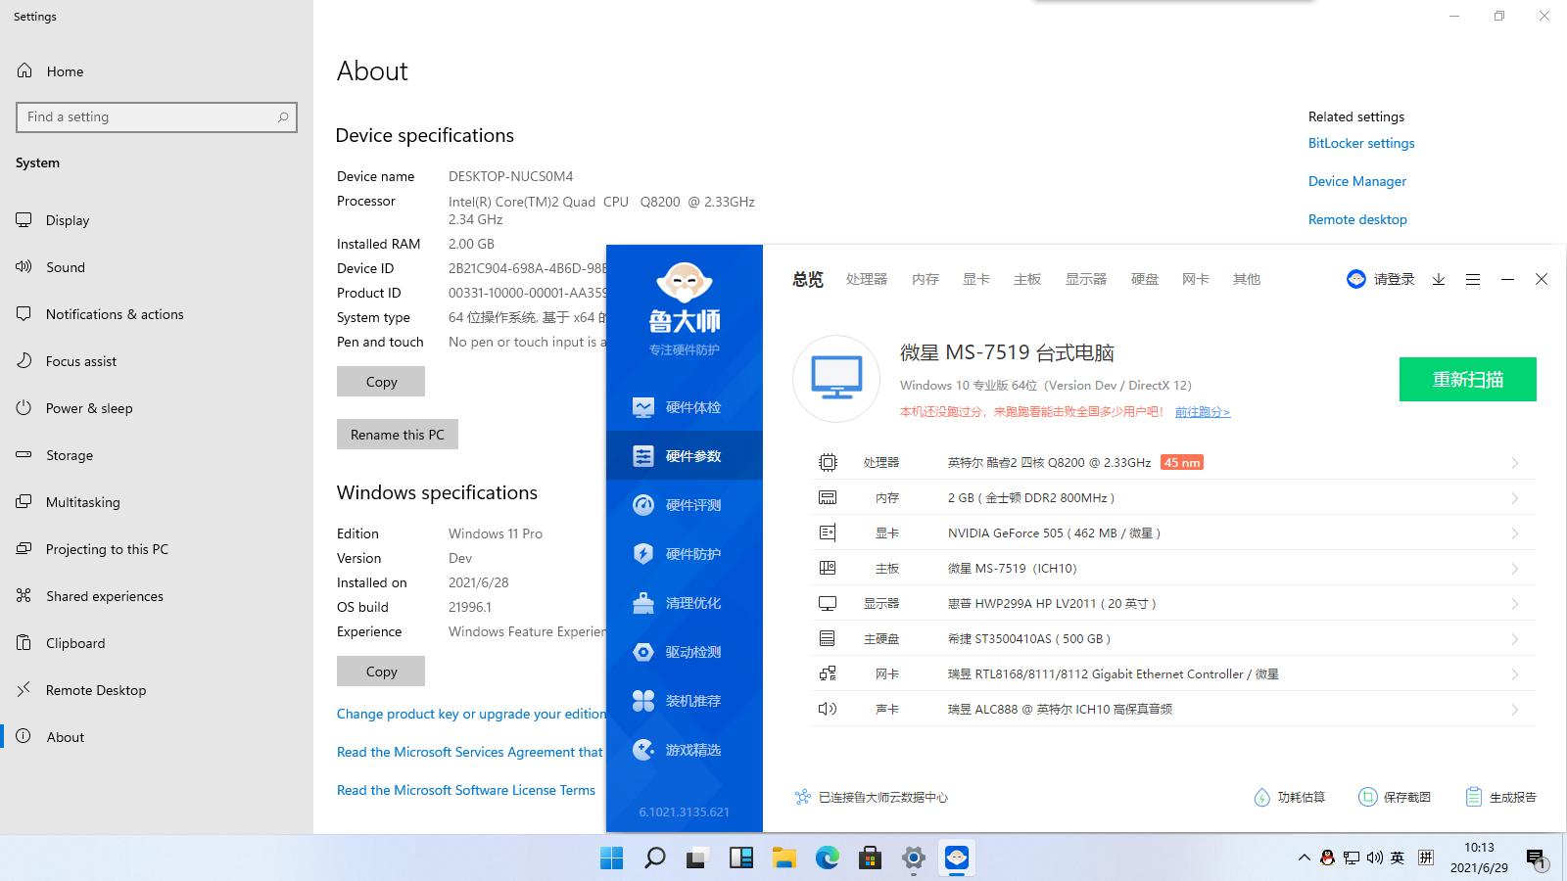Click the download arrow icon near 请登录
Viewport: 1567px width, 881px height.
click(x=1438, y=279)
